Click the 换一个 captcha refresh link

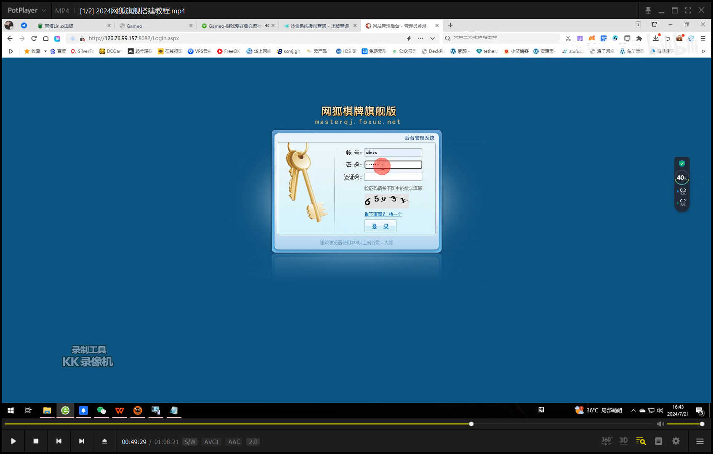coord(395,214)
